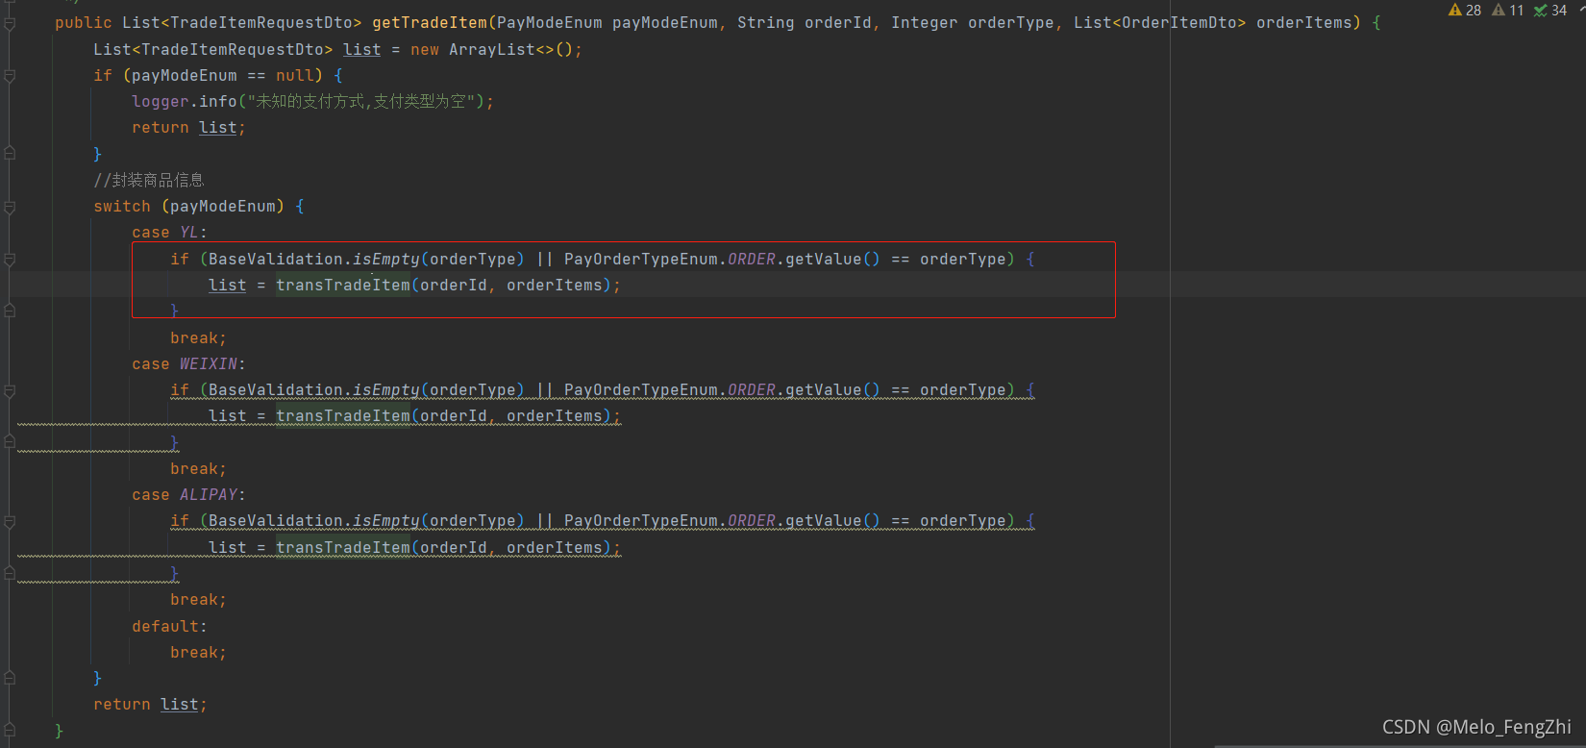Click the 'orderId' parameter in method signature

pyautogui.click(x=838, y=23)
